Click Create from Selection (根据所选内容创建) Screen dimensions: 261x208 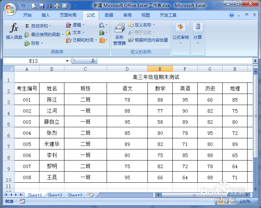(x=148, y=40)
